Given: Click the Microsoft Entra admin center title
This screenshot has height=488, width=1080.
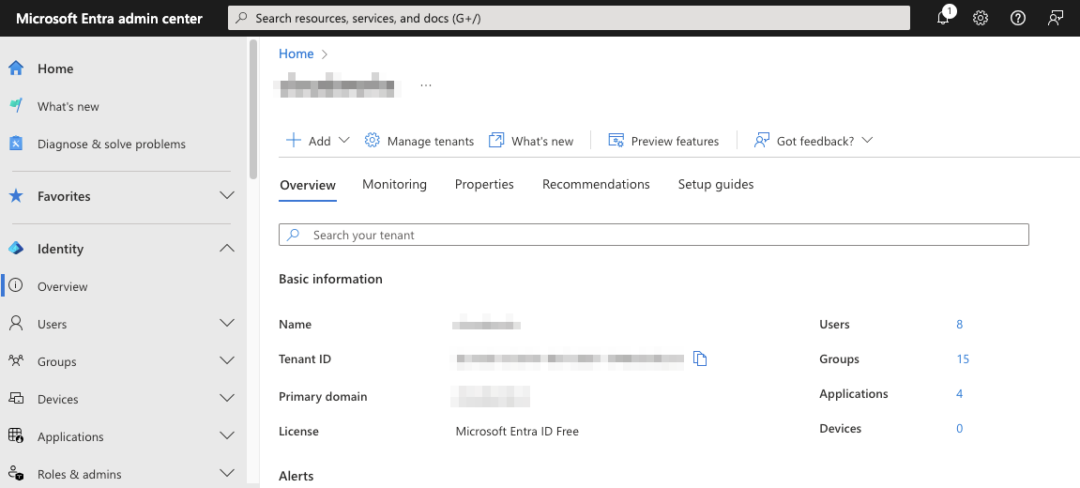Looking at the screenshot, I should point(109,19).
